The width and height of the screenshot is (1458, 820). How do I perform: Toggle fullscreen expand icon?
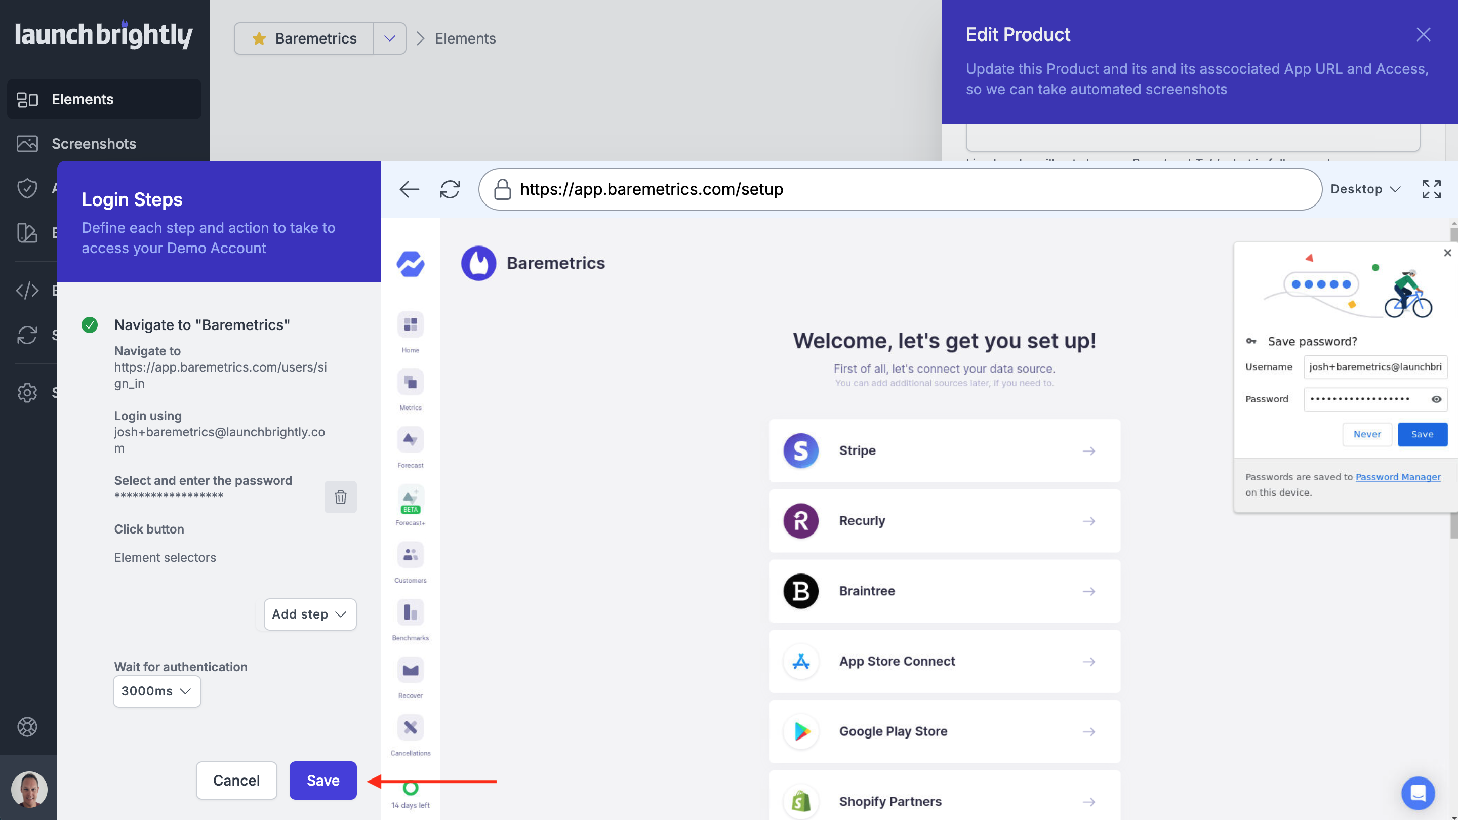click(x=1431, y=189)
